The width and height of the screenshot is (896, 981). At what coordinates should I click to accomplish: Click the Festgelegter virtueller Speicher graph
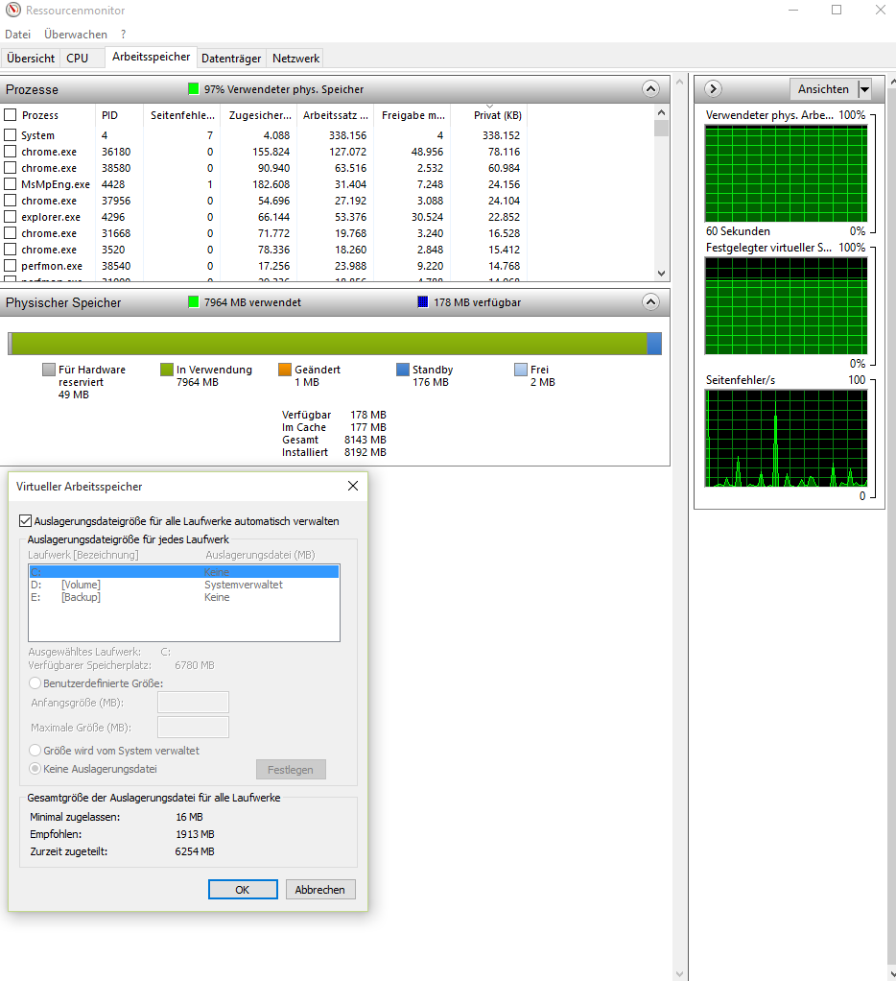tap(786, 306)
